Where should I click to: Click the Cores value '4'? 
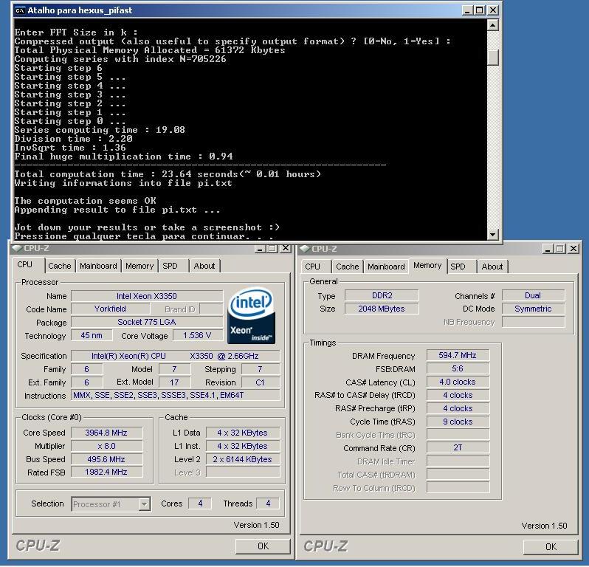(x=200, y=503)
